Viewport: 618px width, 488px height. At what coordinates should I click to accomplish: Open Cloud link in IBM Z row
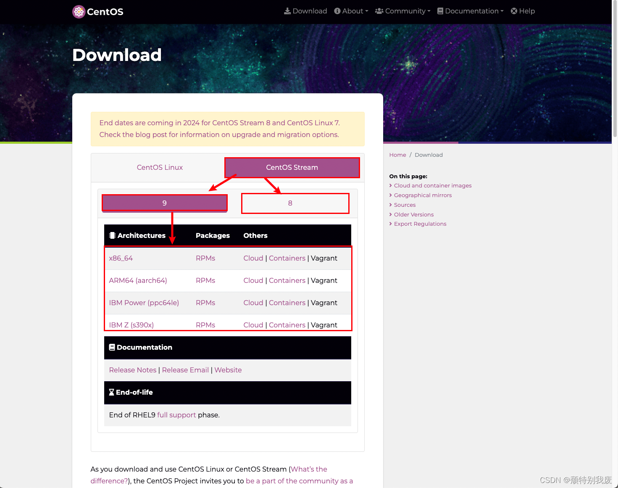(x=253, y=325)
